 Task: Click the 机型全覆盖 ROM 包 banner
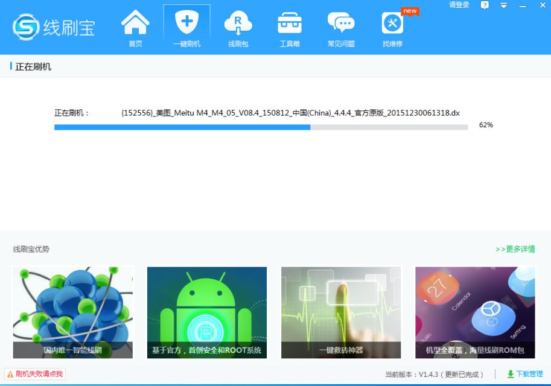[x=474, y=311]
